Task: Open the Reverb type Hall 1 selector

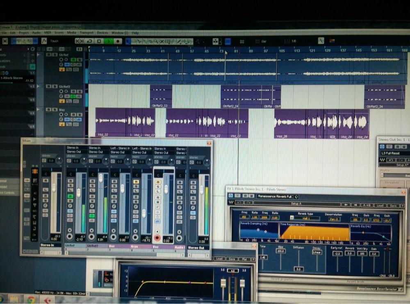Action: pos(307,218)
